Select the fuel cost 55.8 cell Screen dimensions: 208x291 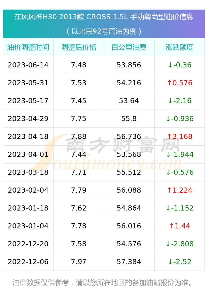(x=129, y=119)
